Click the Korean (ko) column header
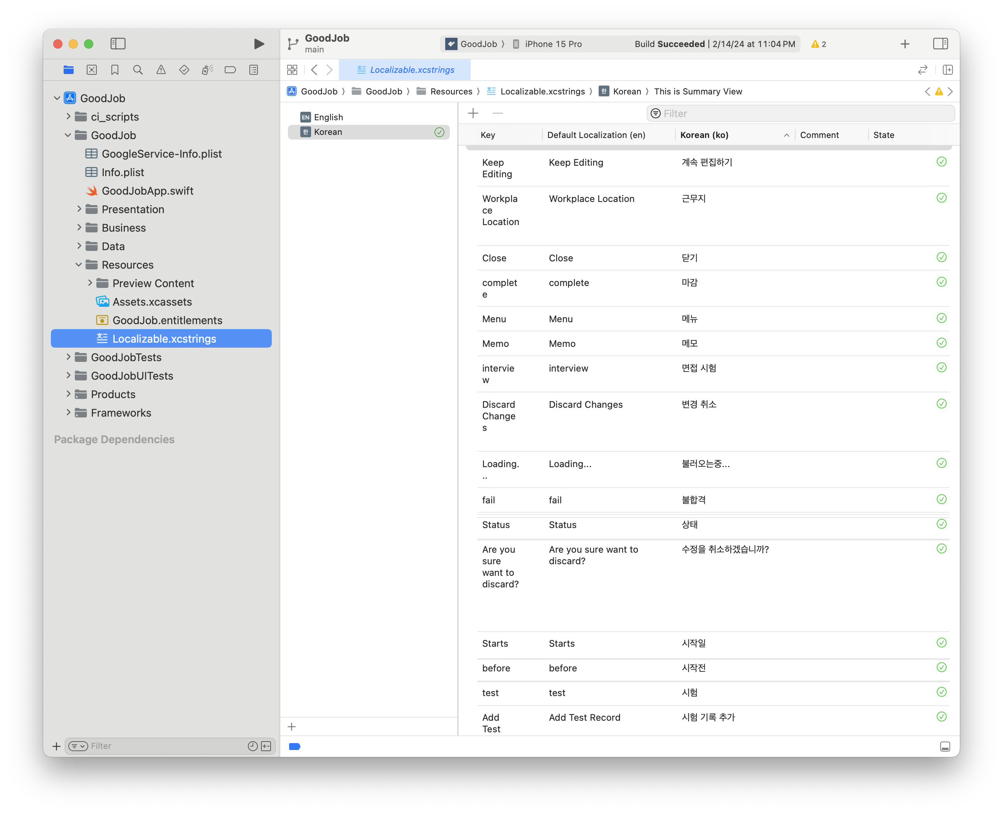 tap(704, 135)
